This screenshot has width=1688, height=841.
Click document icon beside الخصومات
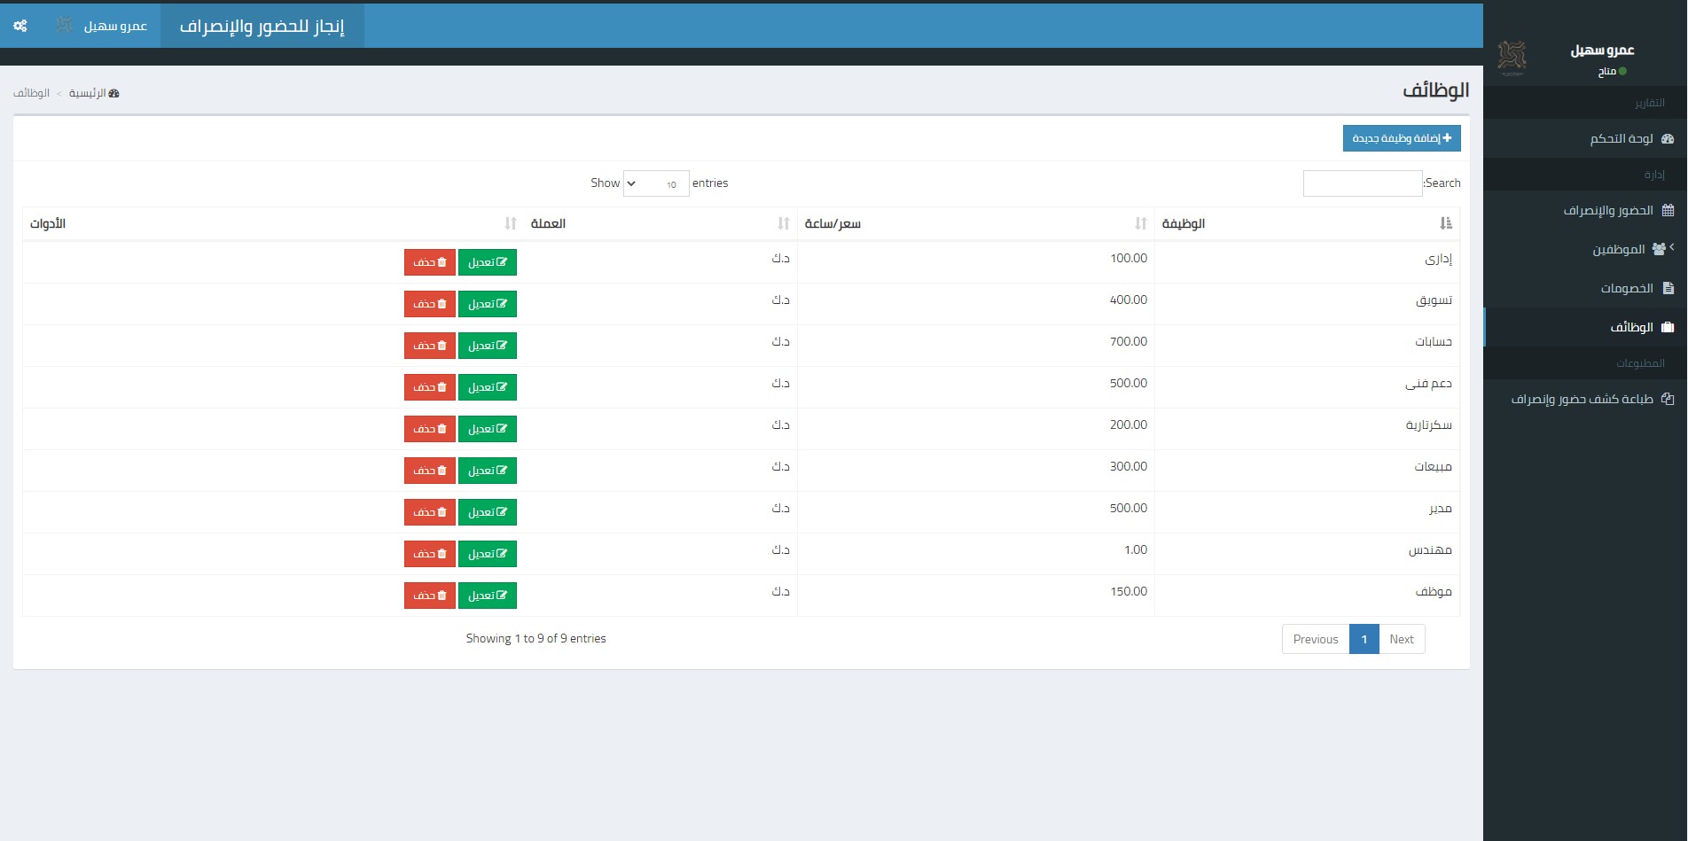point(1668,288)
